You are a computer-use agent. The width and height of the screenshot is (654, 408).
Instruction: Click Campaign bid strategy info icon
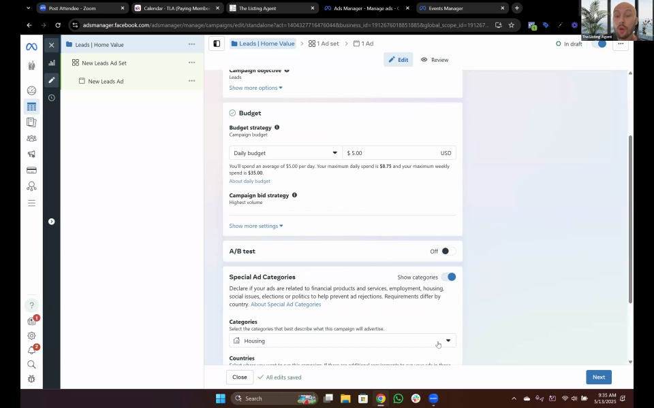[x=294, y=195]
